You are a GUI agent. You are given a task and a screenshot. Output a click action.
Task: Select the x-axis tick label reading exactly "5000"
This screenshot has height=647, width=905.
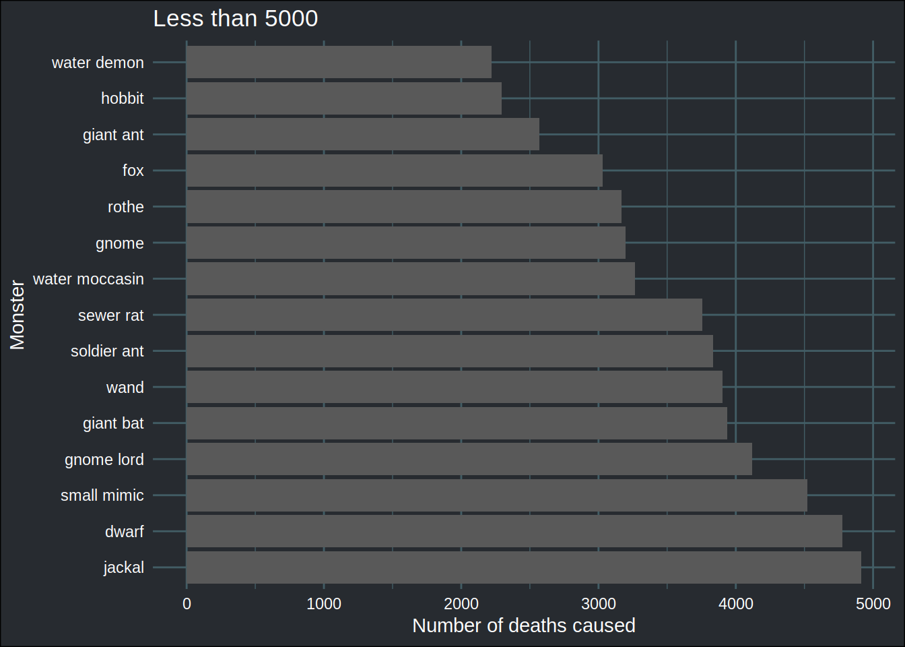coord(873,604)
